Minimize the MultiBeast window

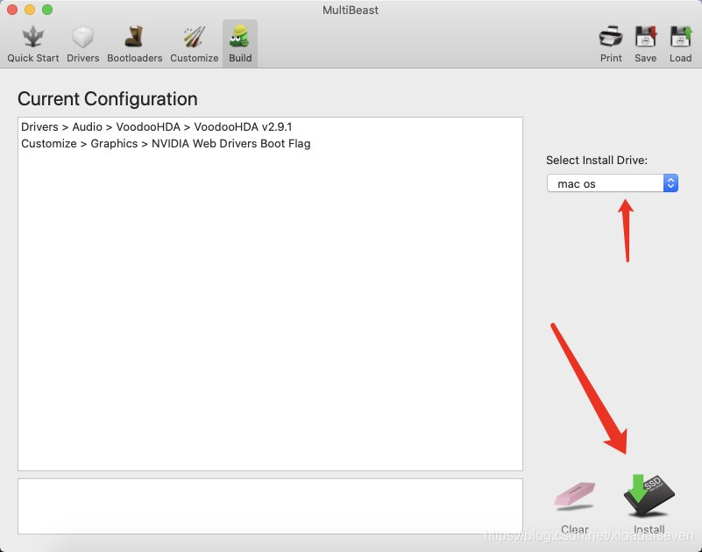click(x=30, y=10)
